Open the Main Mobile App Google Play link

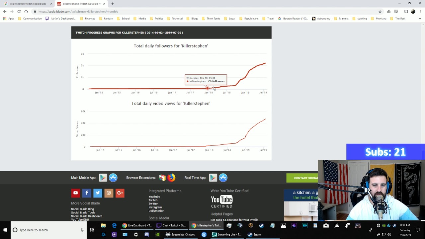click(103, 178)
